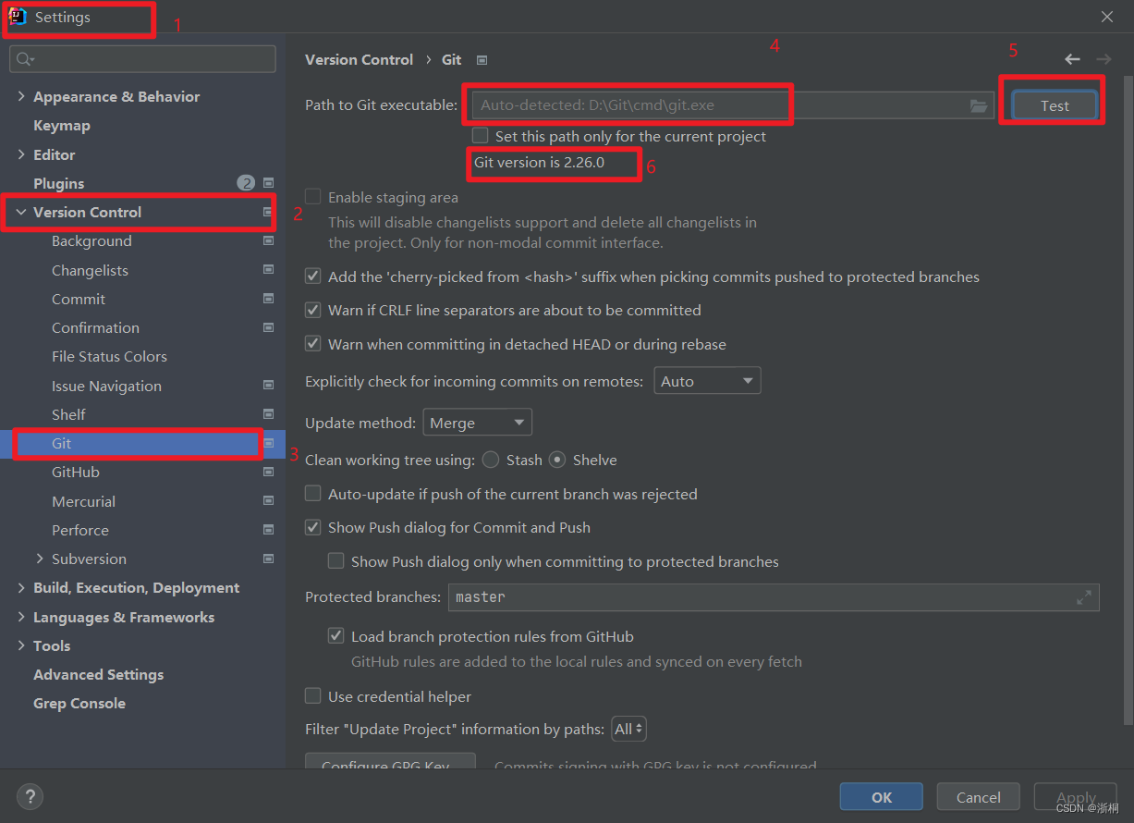Uncheck the detached HEAD commit warning

(x=313, y=344)
